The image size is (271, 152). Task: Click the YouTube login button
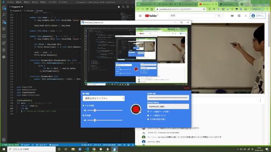point(258,16)
